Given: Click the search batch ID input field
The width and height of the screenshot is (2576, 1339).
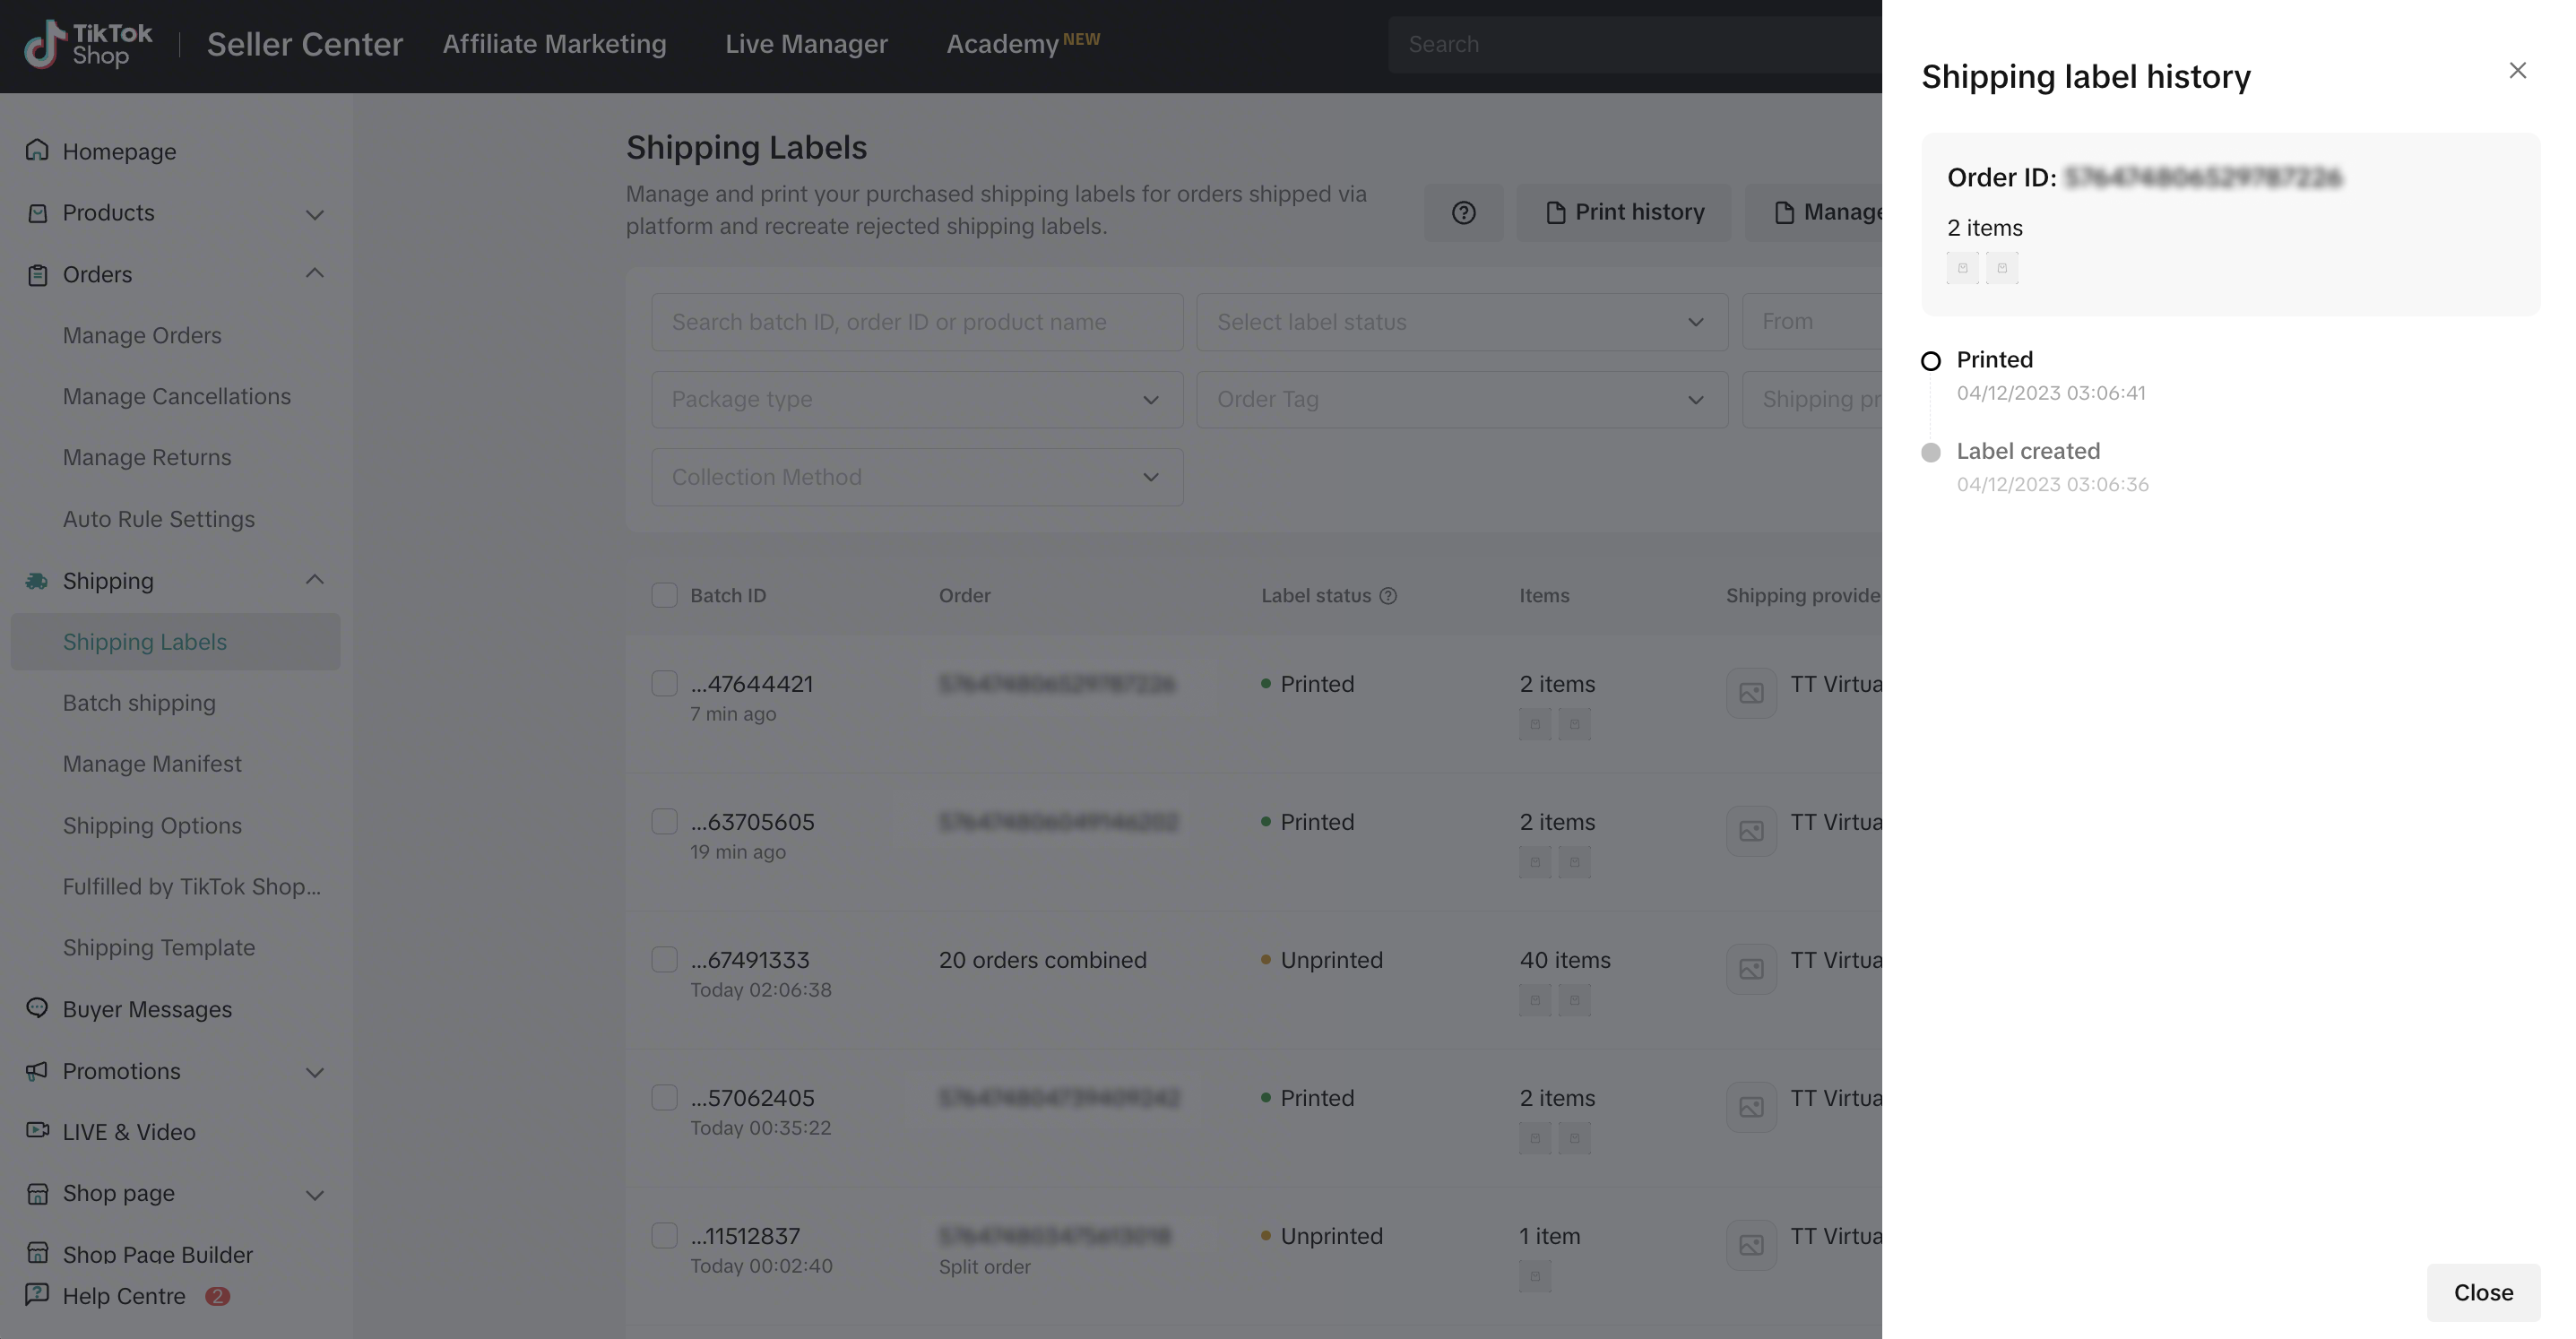Looking at the screenshot, I should 916,322.
